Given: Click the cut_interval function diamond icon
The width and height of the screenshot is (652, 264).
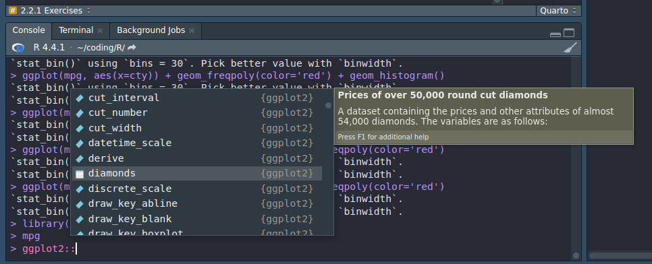Looking at the screenshot, I should [x=80, y=98].
